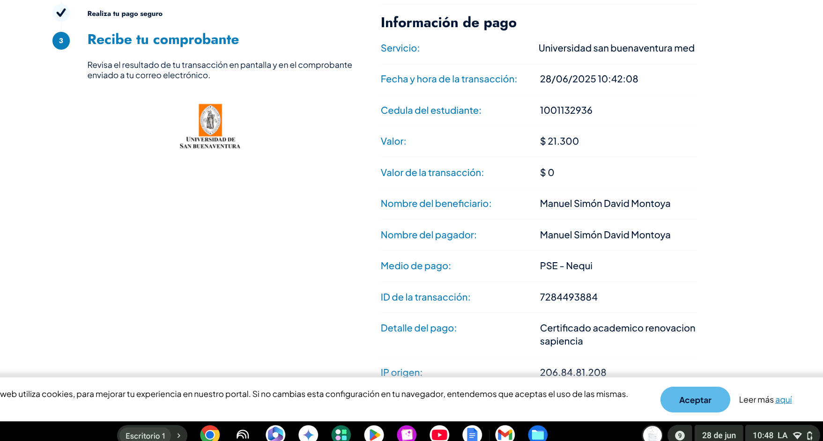Expand the Escritorio 1 desk chevron
Viewport: 823px width, 441px height.
pyautogui.click(x=178, y=435)
